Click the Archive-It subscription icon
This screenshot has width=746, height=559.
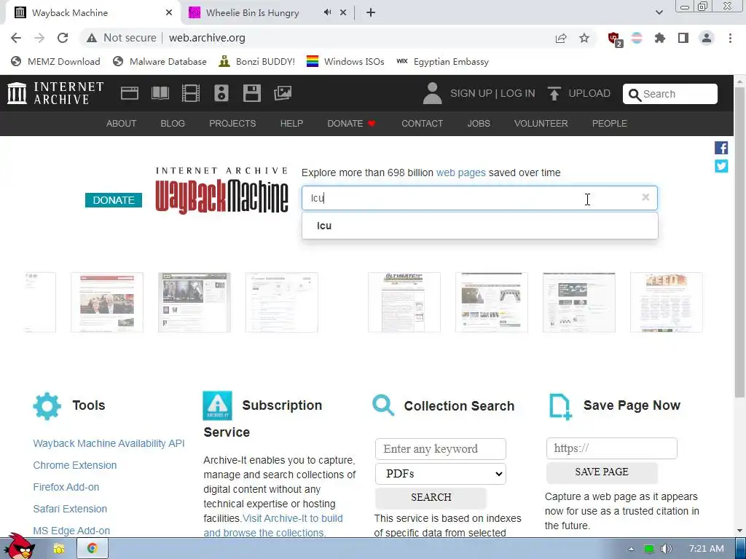[217, 405]
